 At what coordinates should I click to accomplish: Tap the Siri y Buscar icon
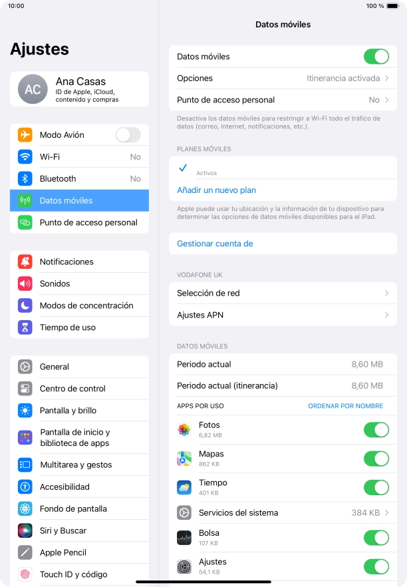pos(25,530)
